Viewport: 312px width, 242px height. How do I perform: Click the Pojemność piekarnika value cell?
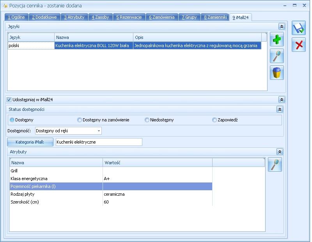(x=158, y=186)
